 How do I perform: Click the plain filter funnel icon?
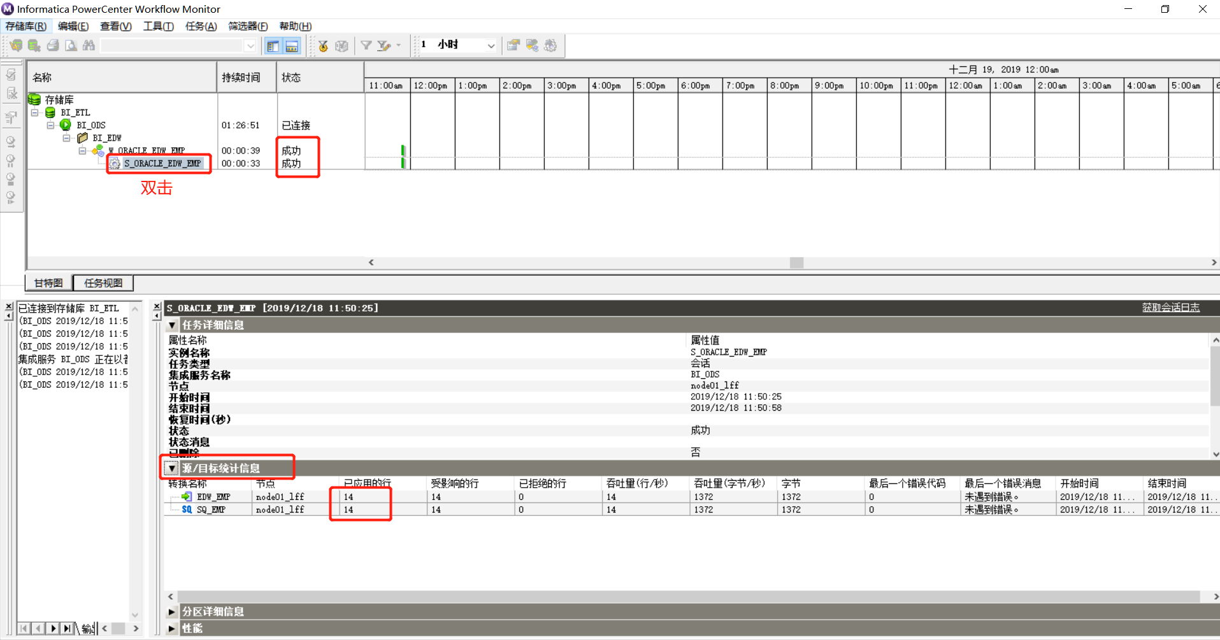(366, 45)
